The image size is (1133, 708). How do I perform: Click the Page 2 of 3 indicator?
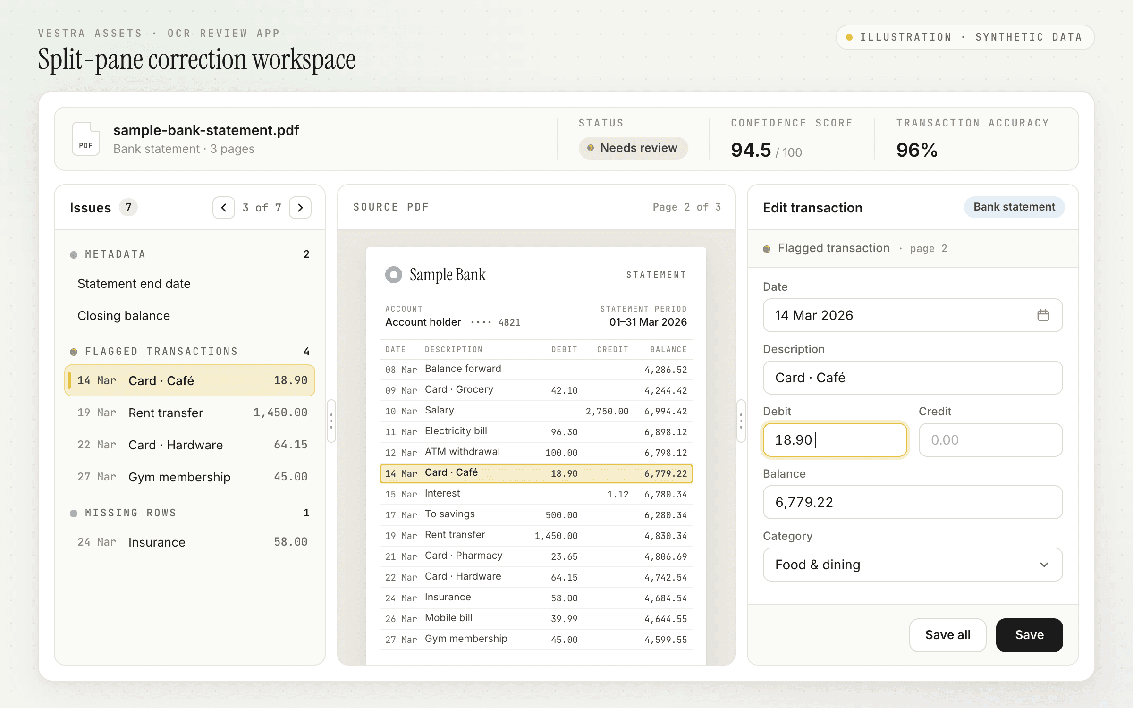point(687,207)
